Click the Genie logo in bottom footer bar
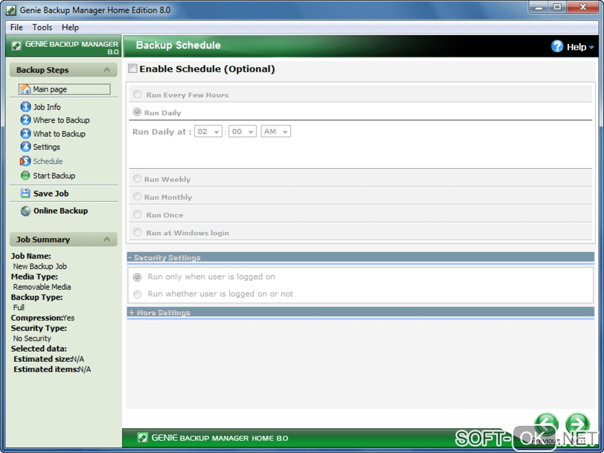This screenshot has height=453, width=604. 143,438
